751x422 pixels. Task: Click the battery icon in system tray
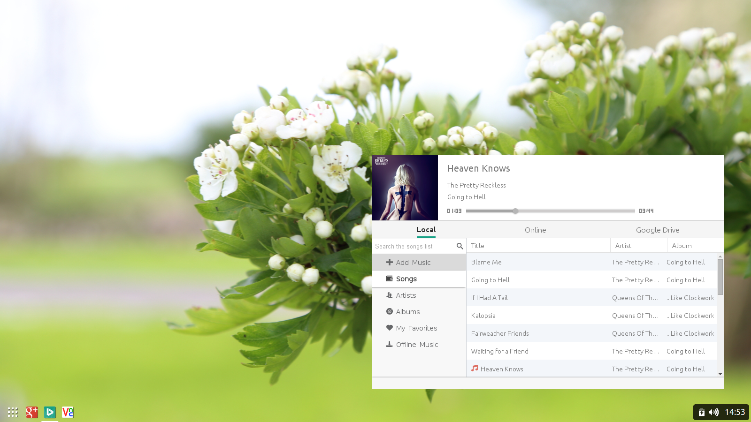pos(702,412)
